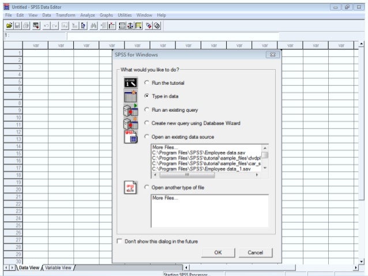Open the Transform menu
Viewport: 368px width, 276px height.
(66, 15)
